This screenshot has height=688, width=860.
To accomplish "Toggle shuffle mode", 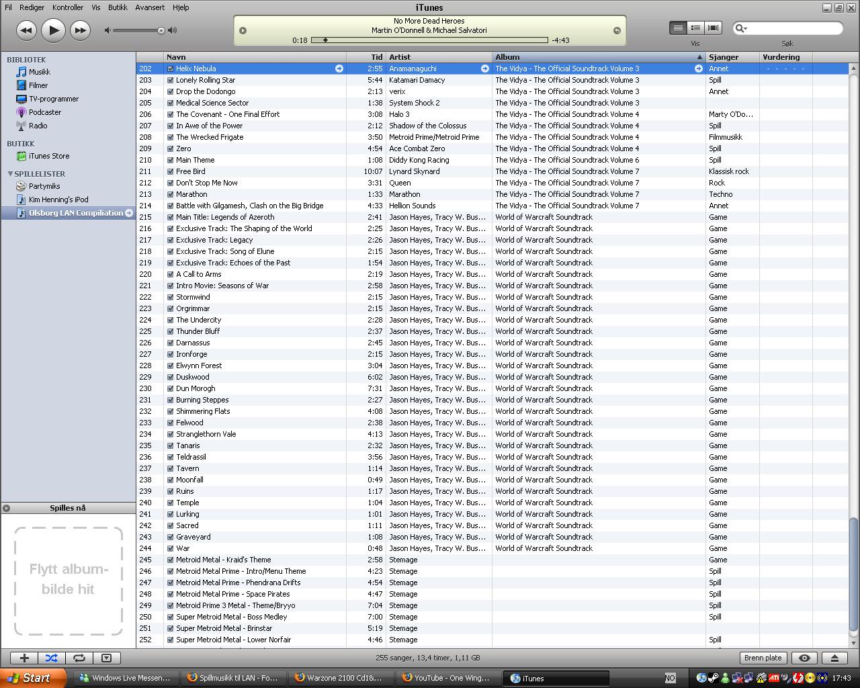I will tap(52, 658).
